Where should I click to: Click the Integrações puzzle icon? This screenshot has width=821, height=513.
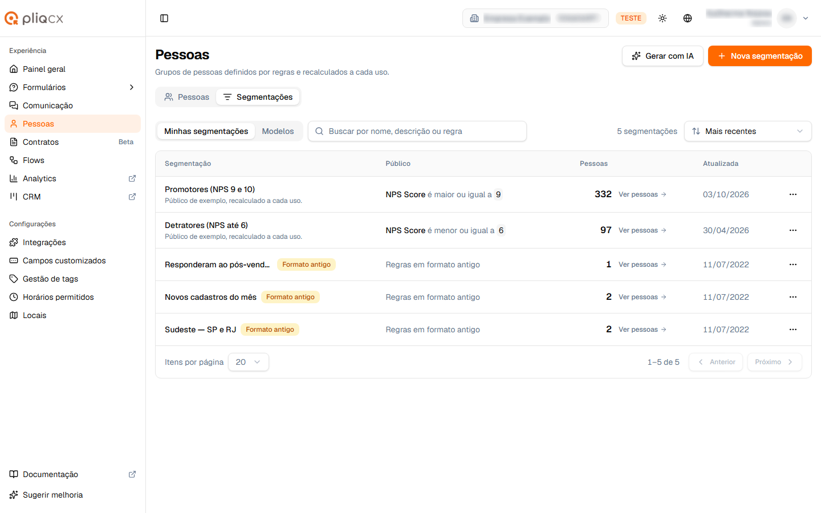pos(14,242)
